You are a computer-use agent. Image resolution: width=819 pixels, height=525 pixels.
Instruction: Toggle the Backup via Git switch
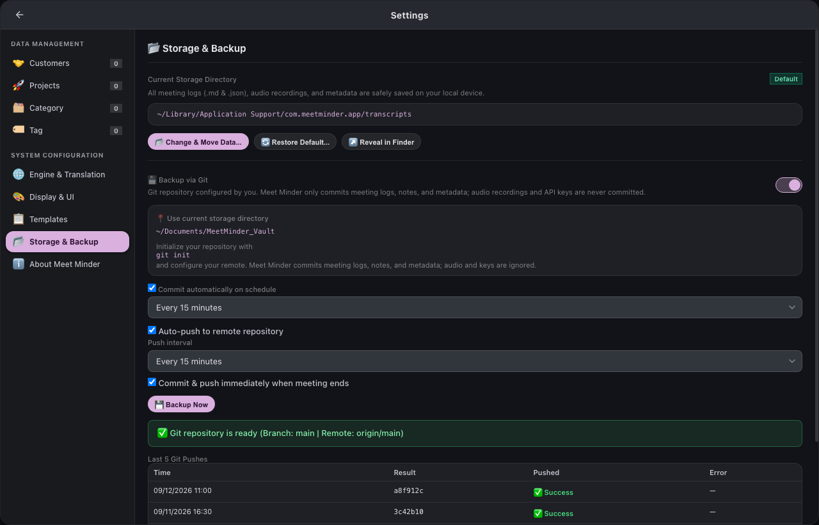pos(788,185)
